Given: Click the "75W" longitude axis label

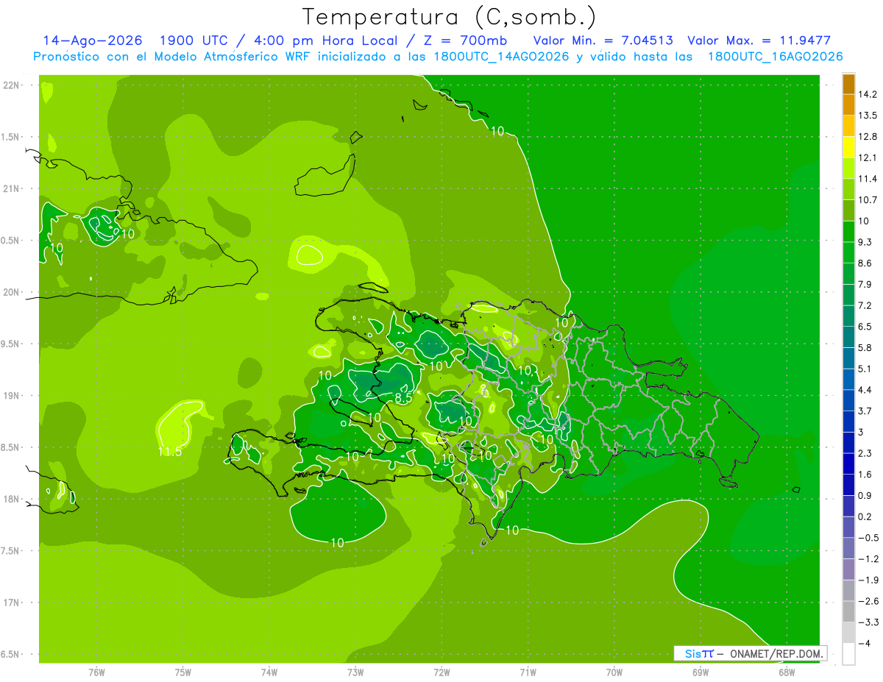Looking at the screenshot, I should coord(182,672).
